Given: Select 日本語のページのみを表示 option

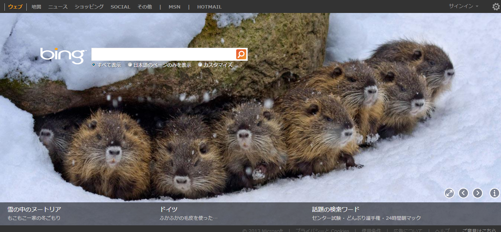Looking at the screenshot, I should click(130, 65).
